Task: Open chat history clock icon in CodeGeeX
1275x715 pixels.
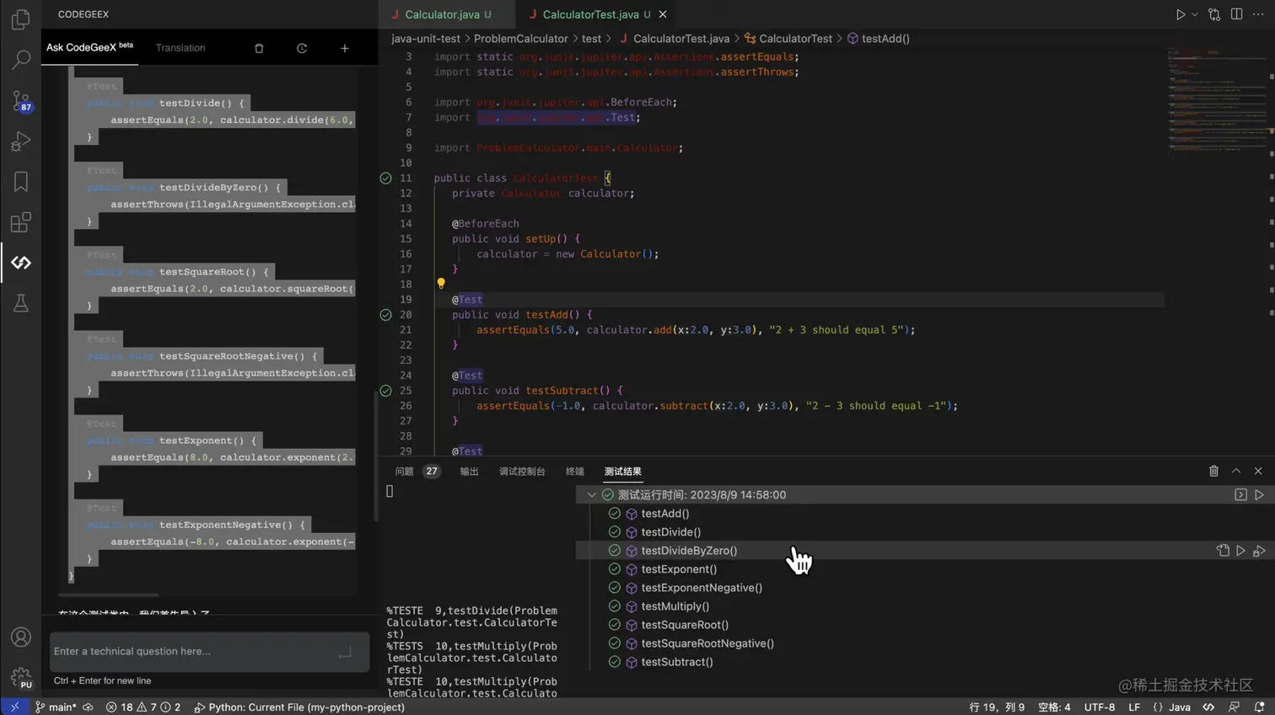Action: coord(302,48)
